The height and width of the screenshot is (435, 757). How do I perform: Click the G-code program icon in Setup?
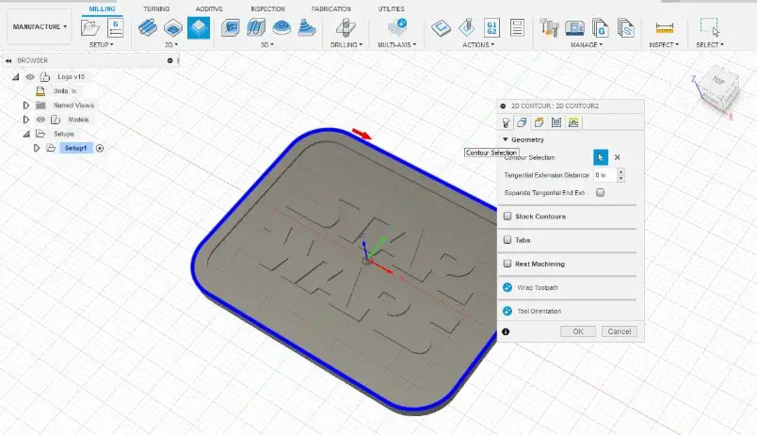tap(115, 27)
